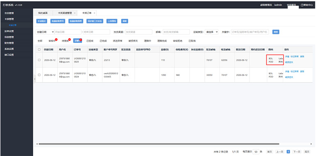Focus the 关键字 keyword search field
This screenshot has height=156, width=316.
click(x=250, y=32)
